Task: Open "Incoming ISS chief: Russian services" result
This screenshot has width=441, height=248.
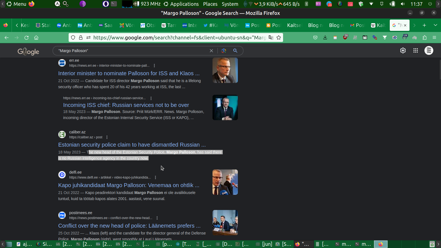Action: click(126, 105)
